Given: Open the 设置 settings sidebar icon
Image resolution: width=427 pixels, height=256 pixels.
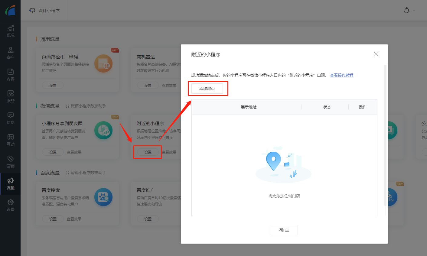Looking at the screenshot, I should (10, 205).
